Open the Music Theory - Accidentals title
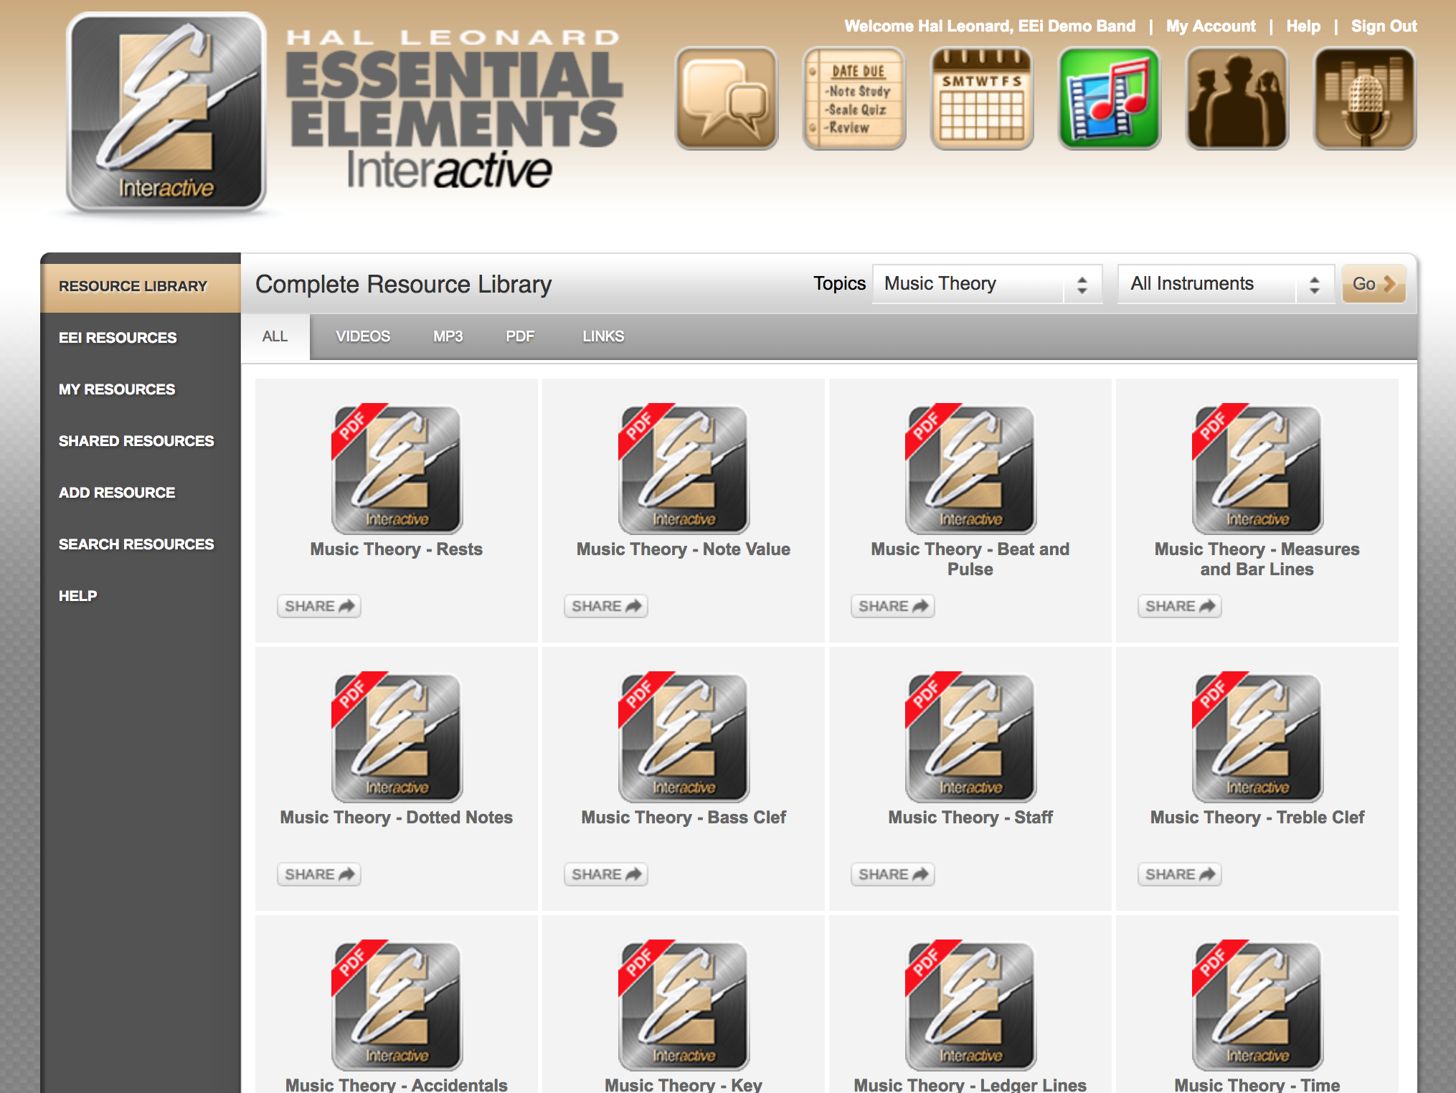 pos(397,1084)
